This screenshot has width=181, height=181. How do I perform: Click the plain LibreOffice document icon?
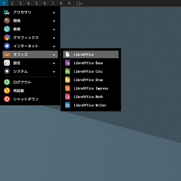click(68, 54)
